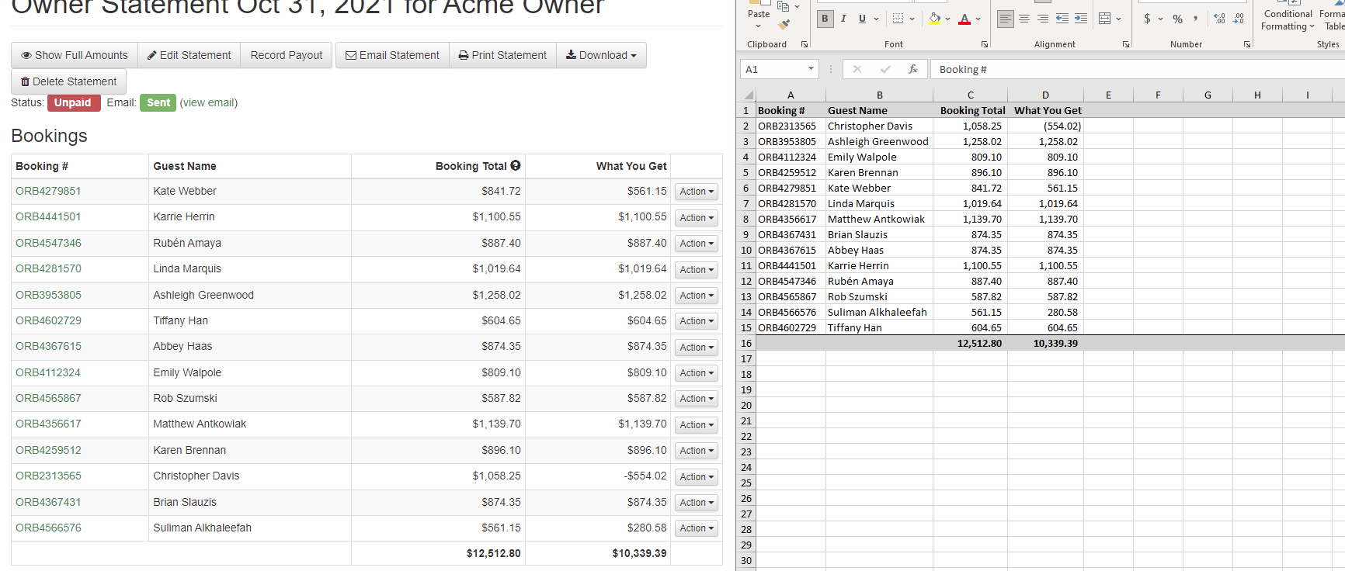Open the Conditional Formatting menu
The image size is (1345, 571).
pos(1288,20)
